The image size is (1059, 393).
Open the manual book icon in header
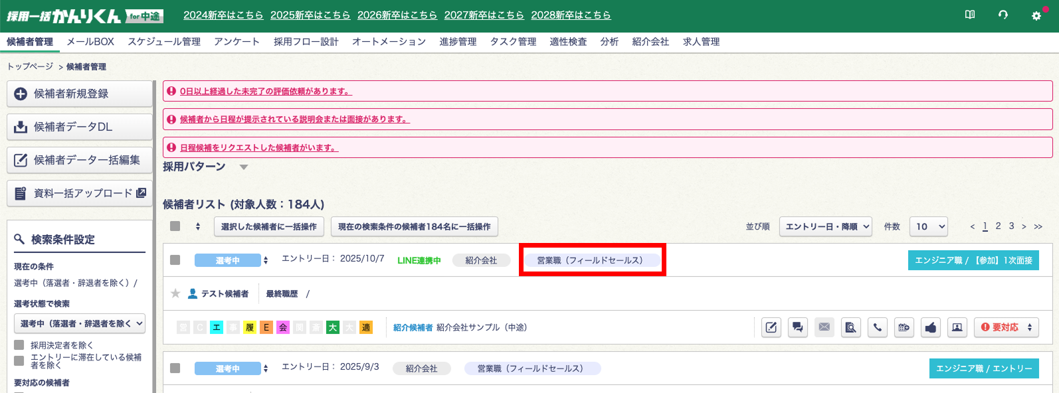coord(970,15)
